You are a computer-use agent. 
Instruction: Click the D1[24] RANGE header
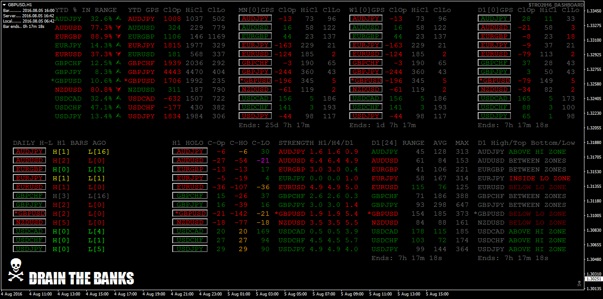(x=398, y=143)
